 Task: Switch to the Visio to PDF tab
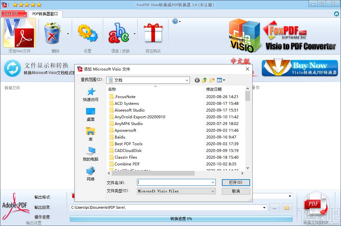click(13, 13)
